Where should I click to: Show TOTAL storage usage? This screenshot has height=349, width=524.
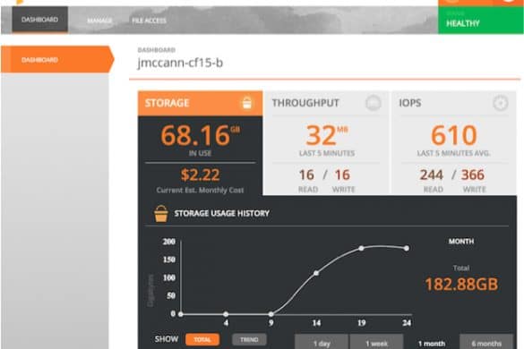202,340
